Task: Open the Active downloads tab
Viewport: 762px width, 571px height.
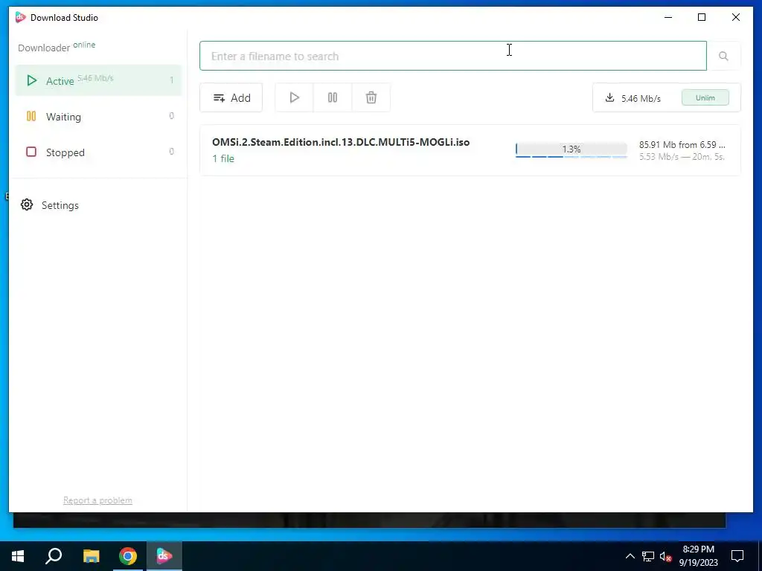Action: click(x=98, y=80)
